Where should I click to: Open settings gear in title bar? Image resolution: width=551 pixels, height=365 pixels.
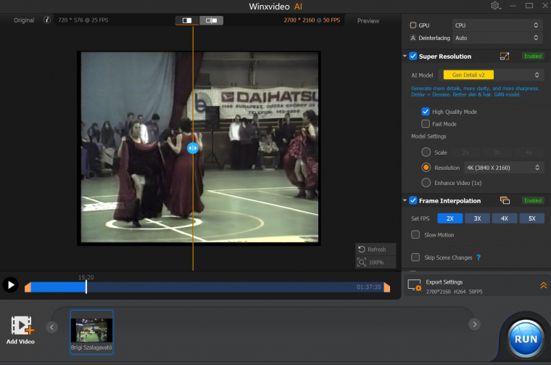point(495,6)
